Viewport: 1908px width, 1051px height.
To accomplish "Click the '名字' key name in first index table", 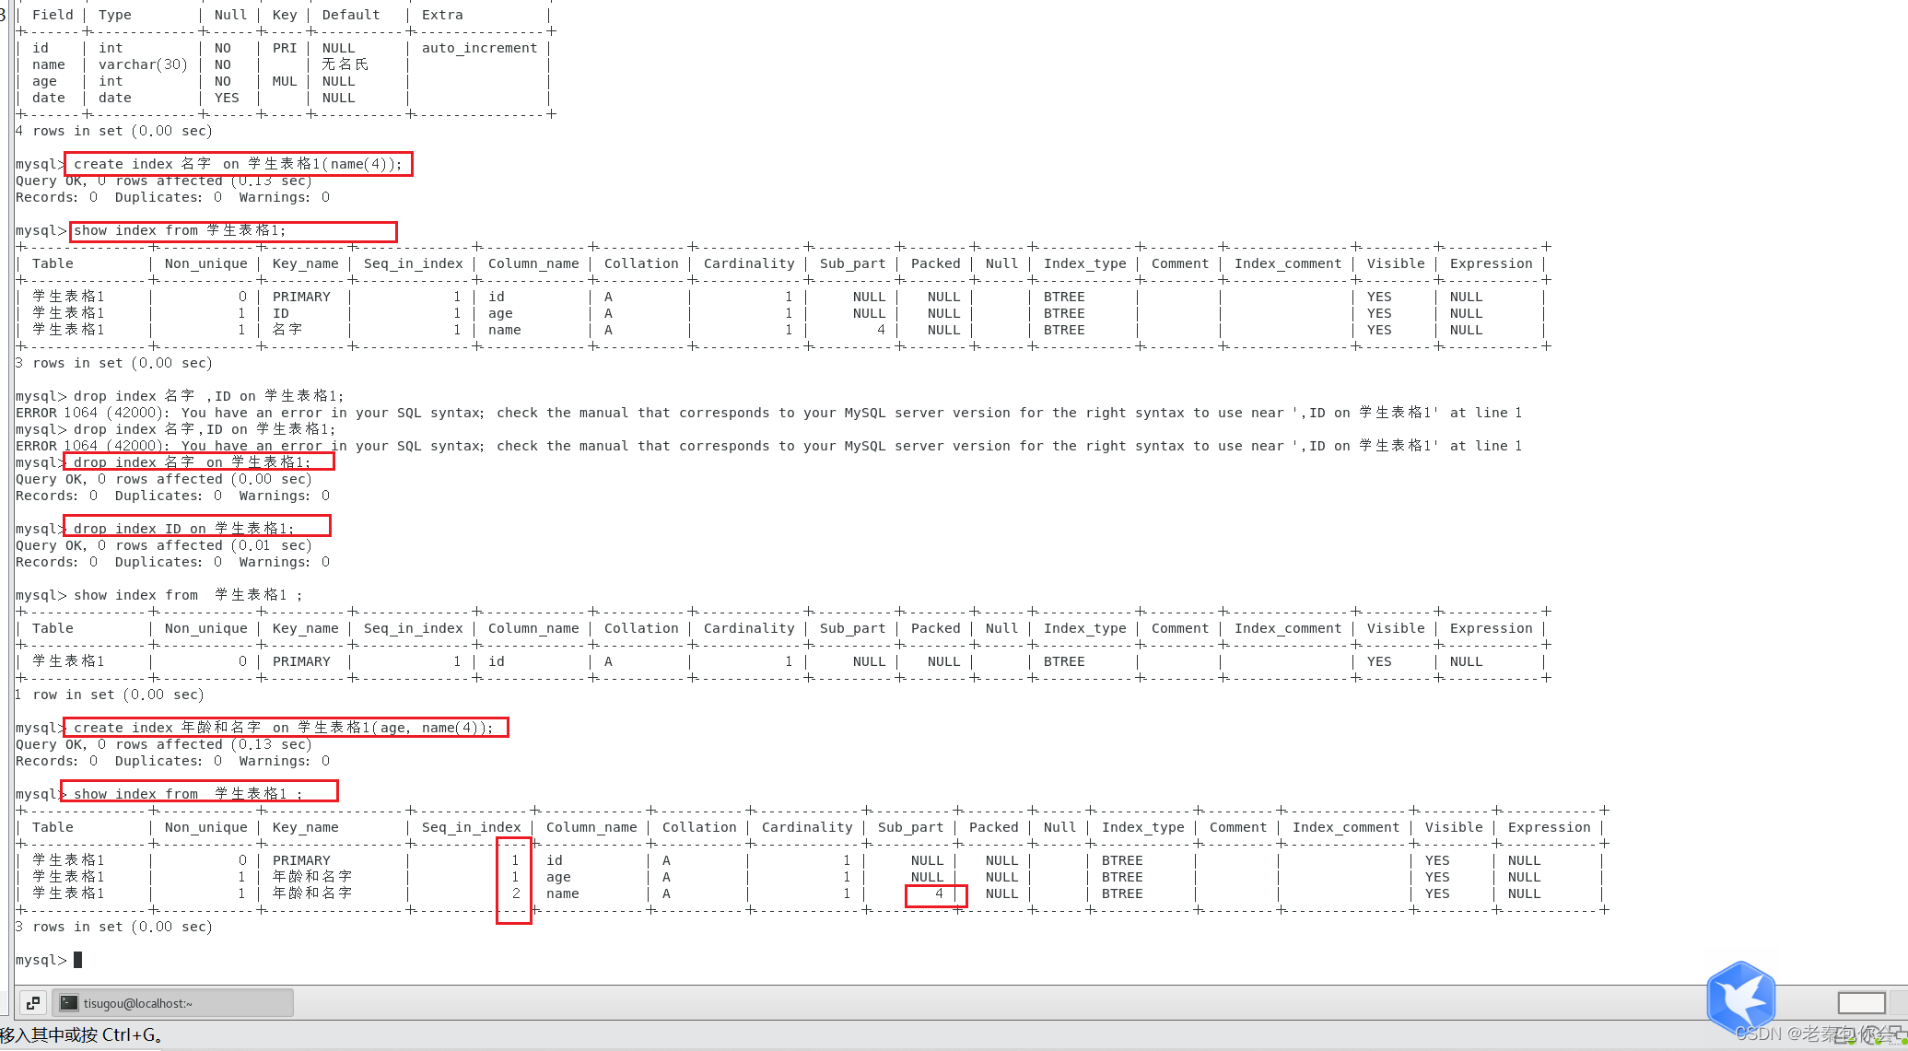I will (287, 330).
